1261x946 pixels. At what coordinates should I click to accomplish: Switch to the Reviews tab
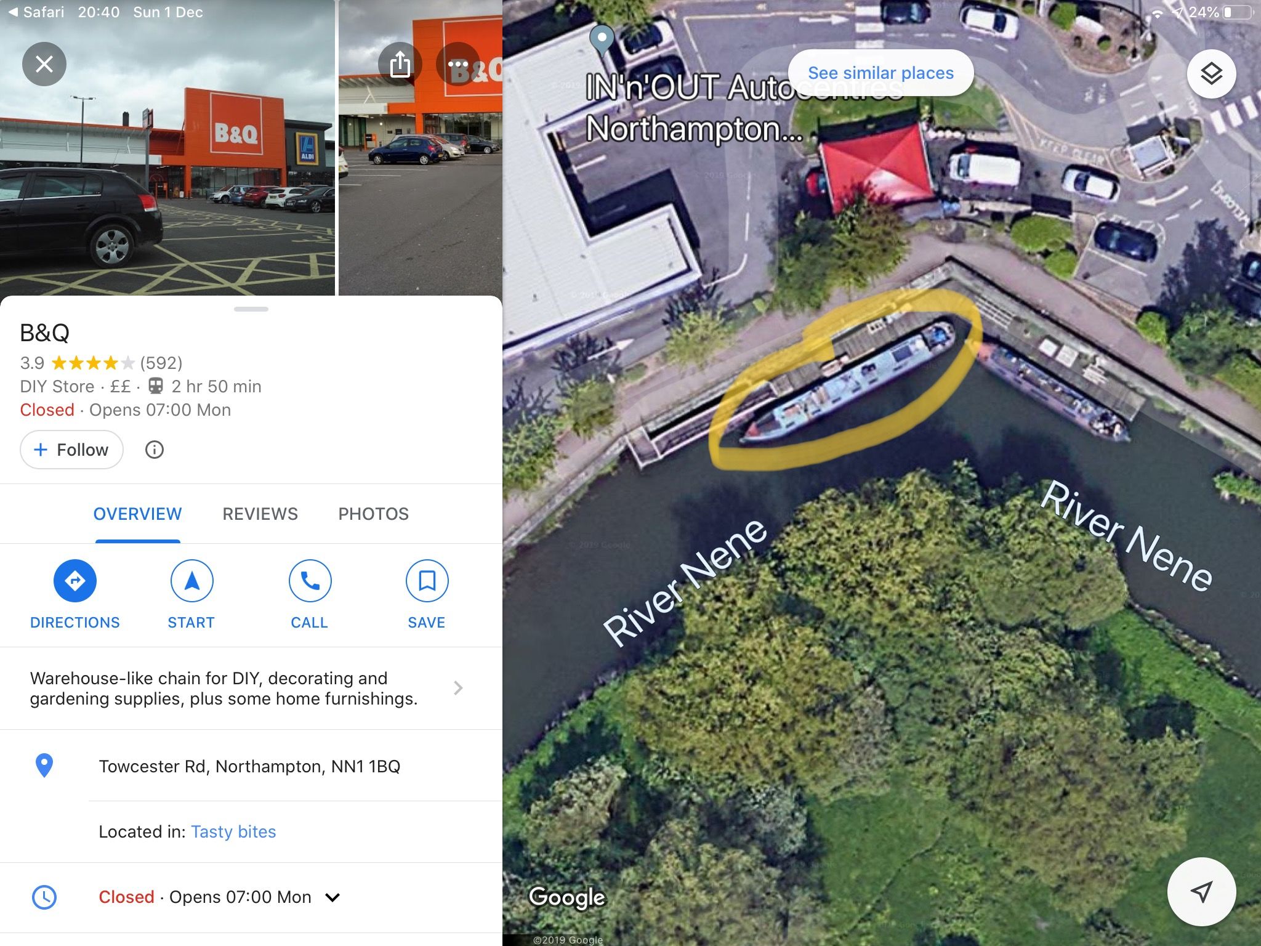pyautogui.click(x=260, y=514)
